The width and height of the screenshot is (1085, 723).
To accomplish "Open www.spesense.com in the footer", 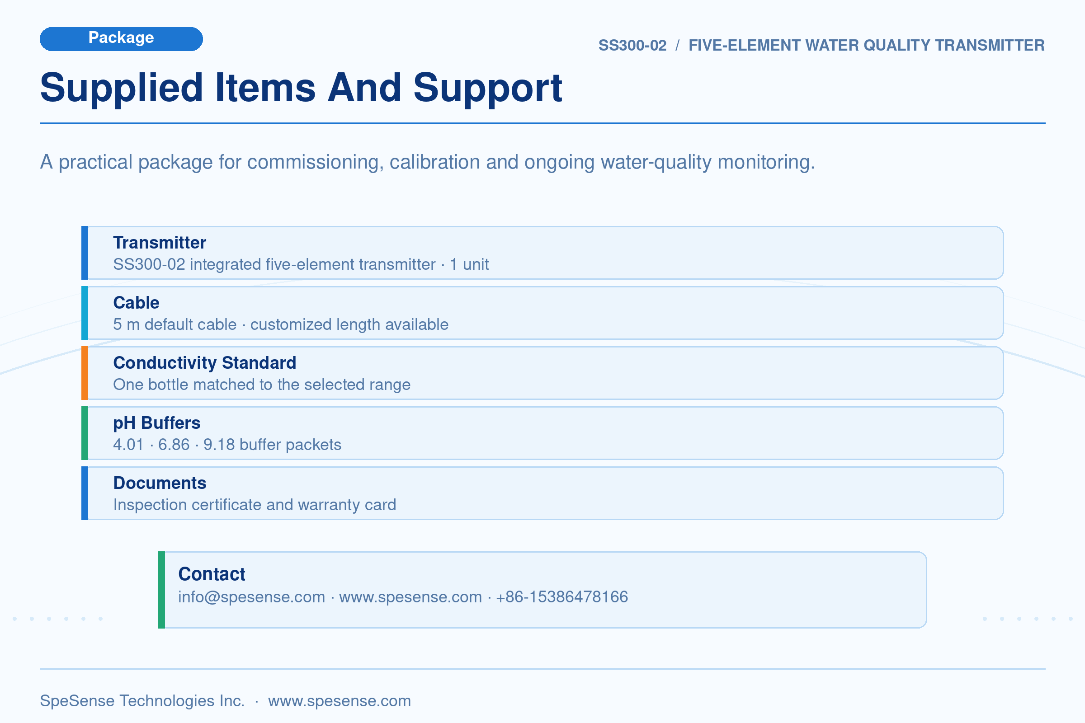I will tap(340, 701).
